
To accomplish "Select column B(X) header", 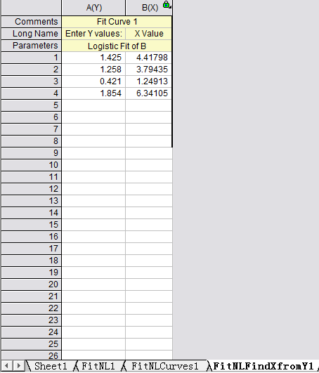I will pyautogui.click(x=149, y=8).
